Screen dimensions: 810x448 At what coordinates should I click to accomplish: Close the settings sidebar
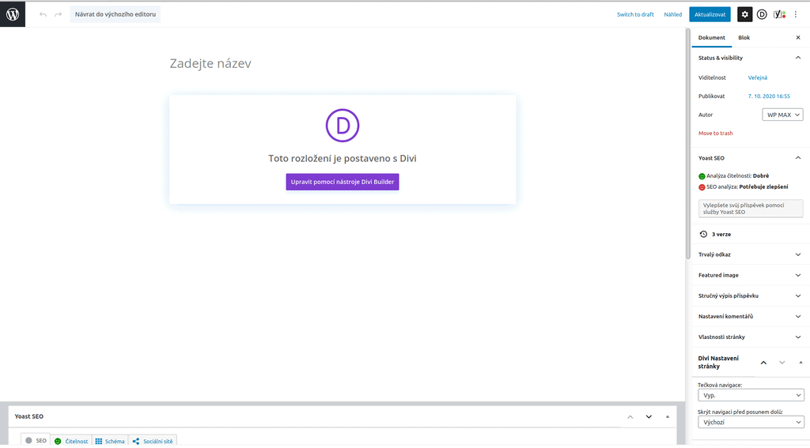pyautogui.click(x=798, y=38)
